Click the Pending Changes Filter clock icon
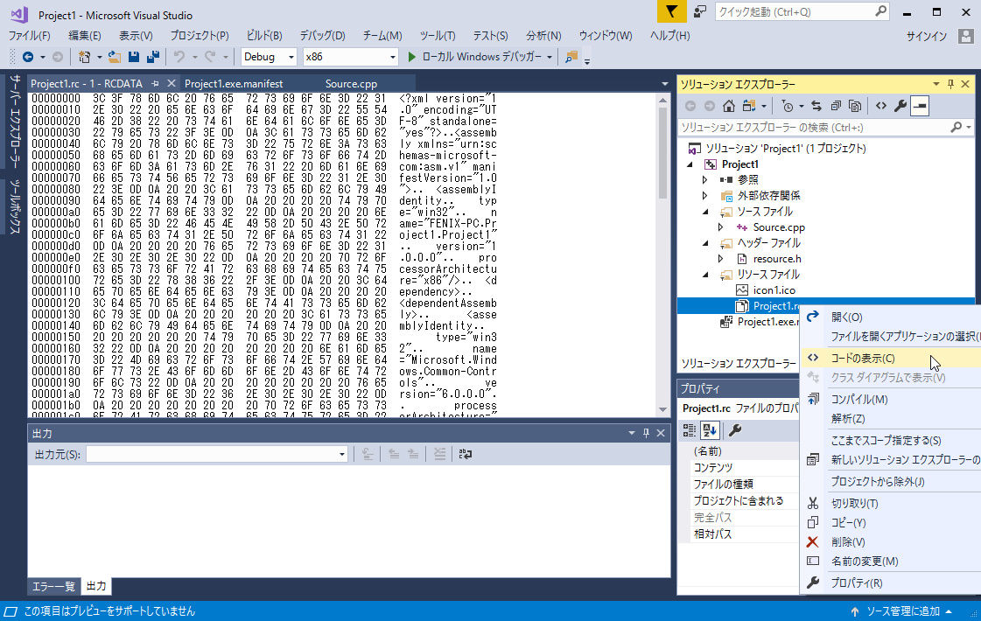 [x=787, y=107]
